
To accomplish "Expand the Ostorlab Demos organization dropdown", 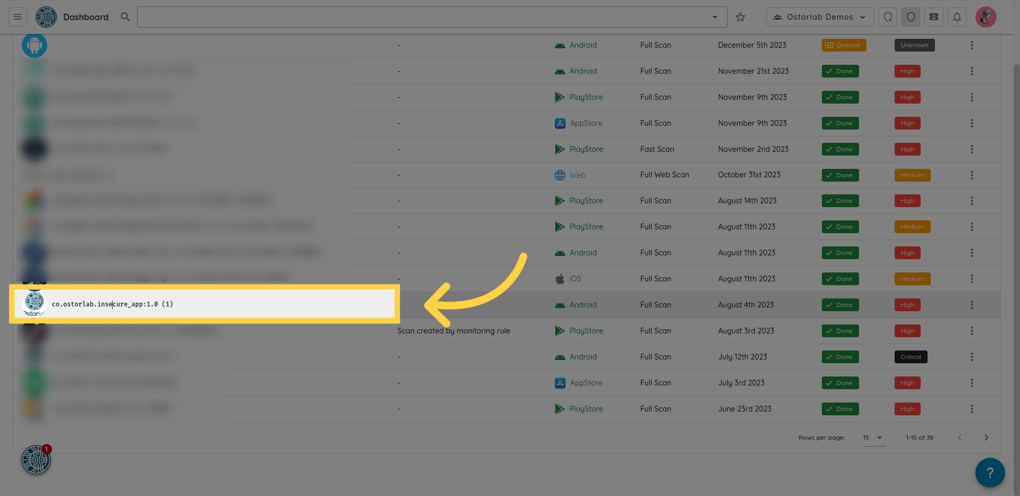I will [820, 17].
